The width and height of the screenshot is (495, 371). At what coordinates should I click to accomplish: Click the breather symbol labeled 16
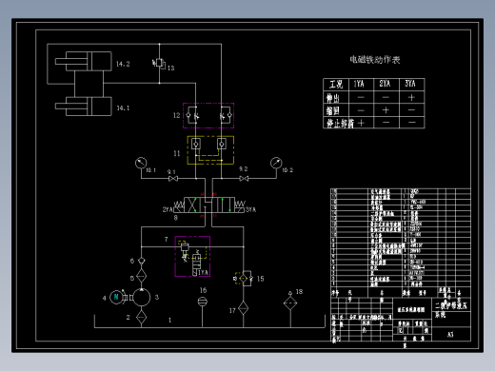pos(203,302)
